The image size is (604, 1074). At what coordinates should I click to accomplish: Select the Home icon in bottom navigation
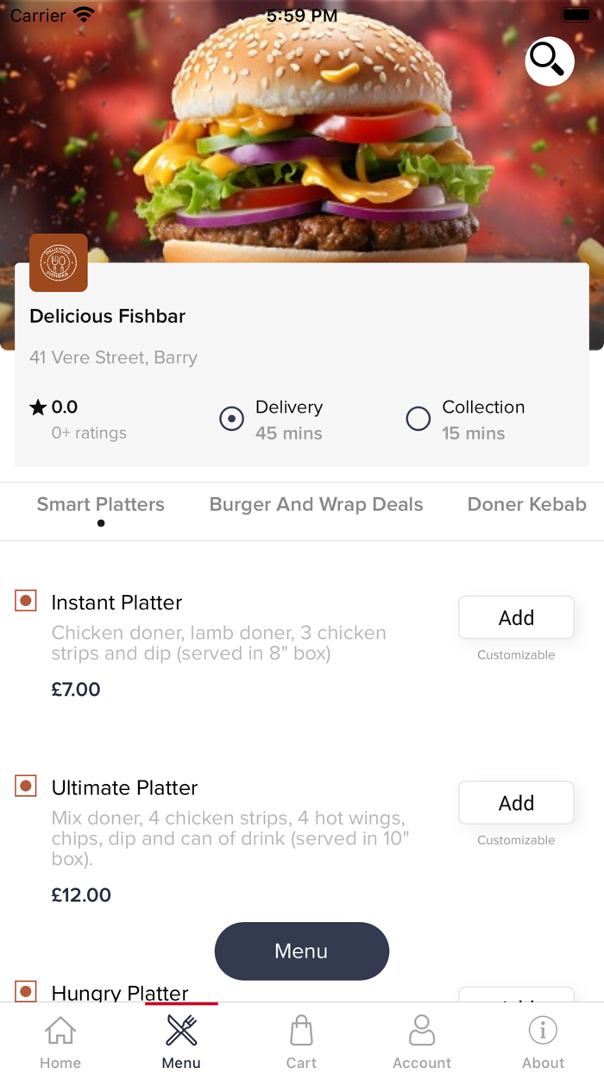pos(60,1030)
